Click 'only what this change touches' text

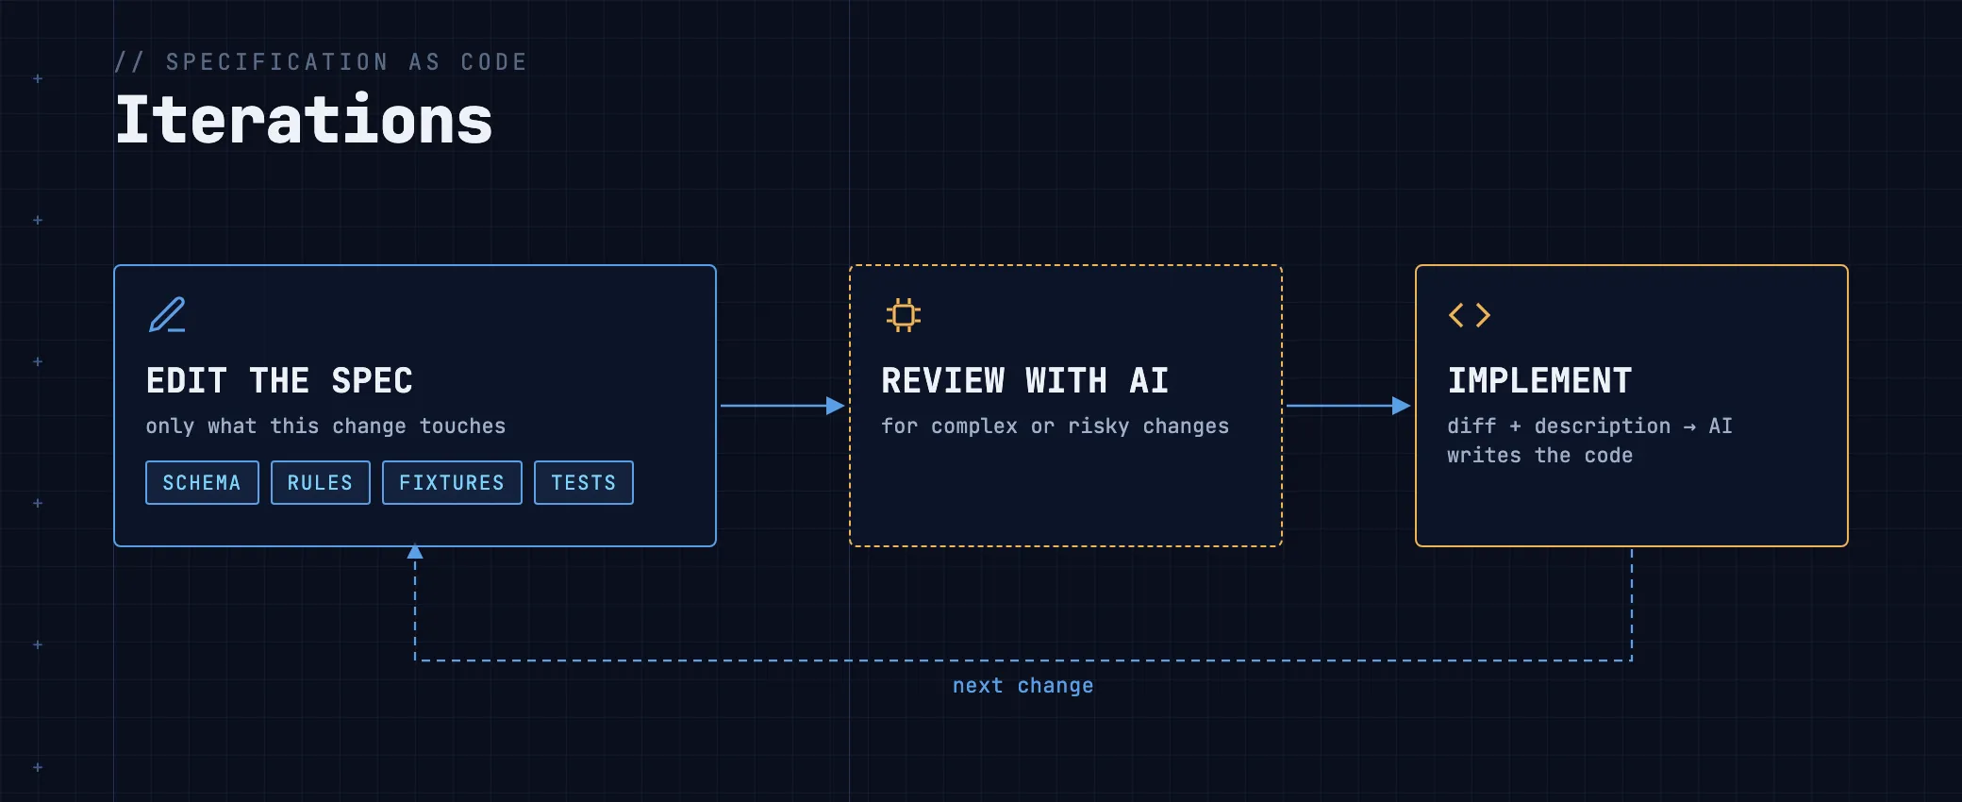(325, 426)
